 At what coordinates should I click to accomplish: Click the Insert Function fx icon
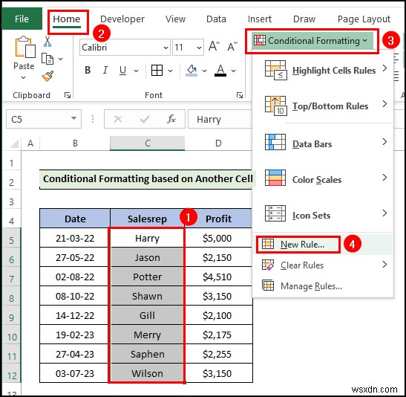(171, 119)
